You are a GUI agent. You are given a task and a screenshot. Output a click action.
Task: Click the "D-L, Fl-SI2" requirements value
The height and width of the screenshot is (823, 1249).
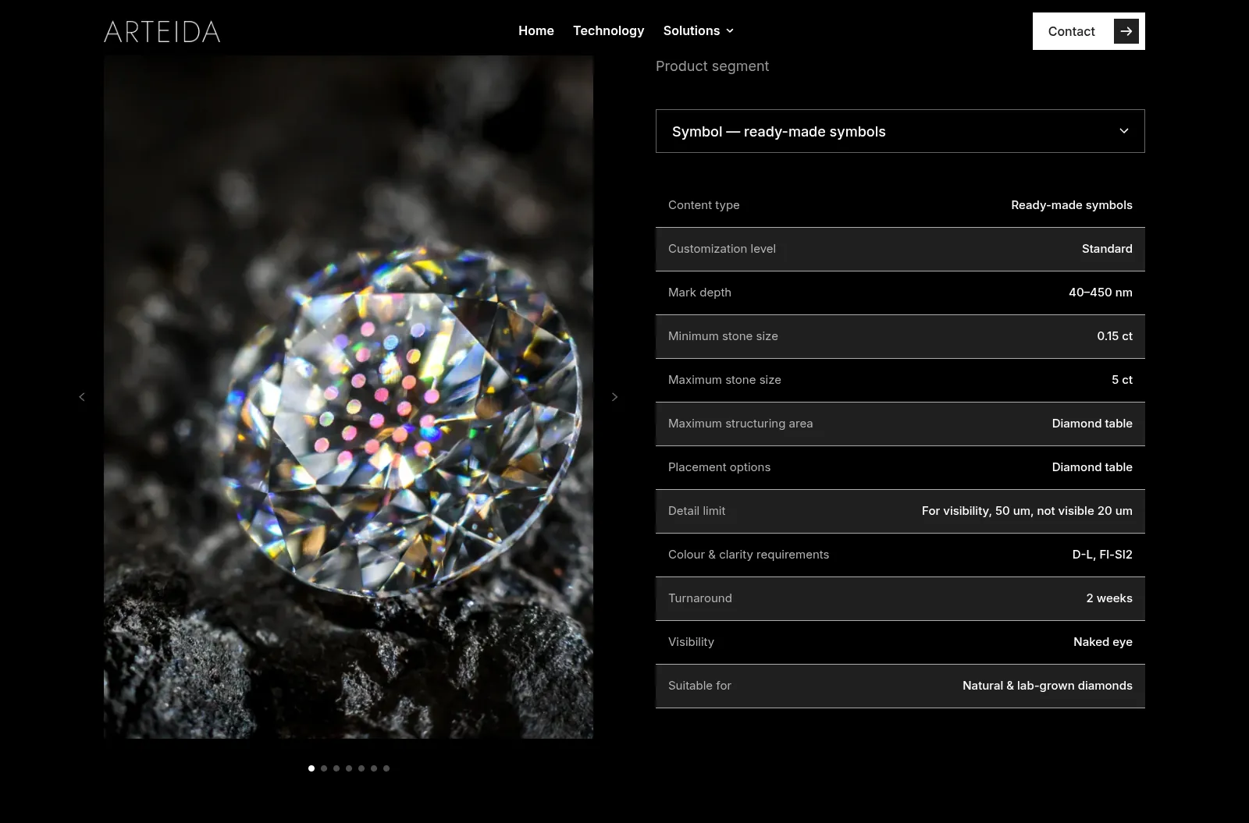[x=1102, y=555]
